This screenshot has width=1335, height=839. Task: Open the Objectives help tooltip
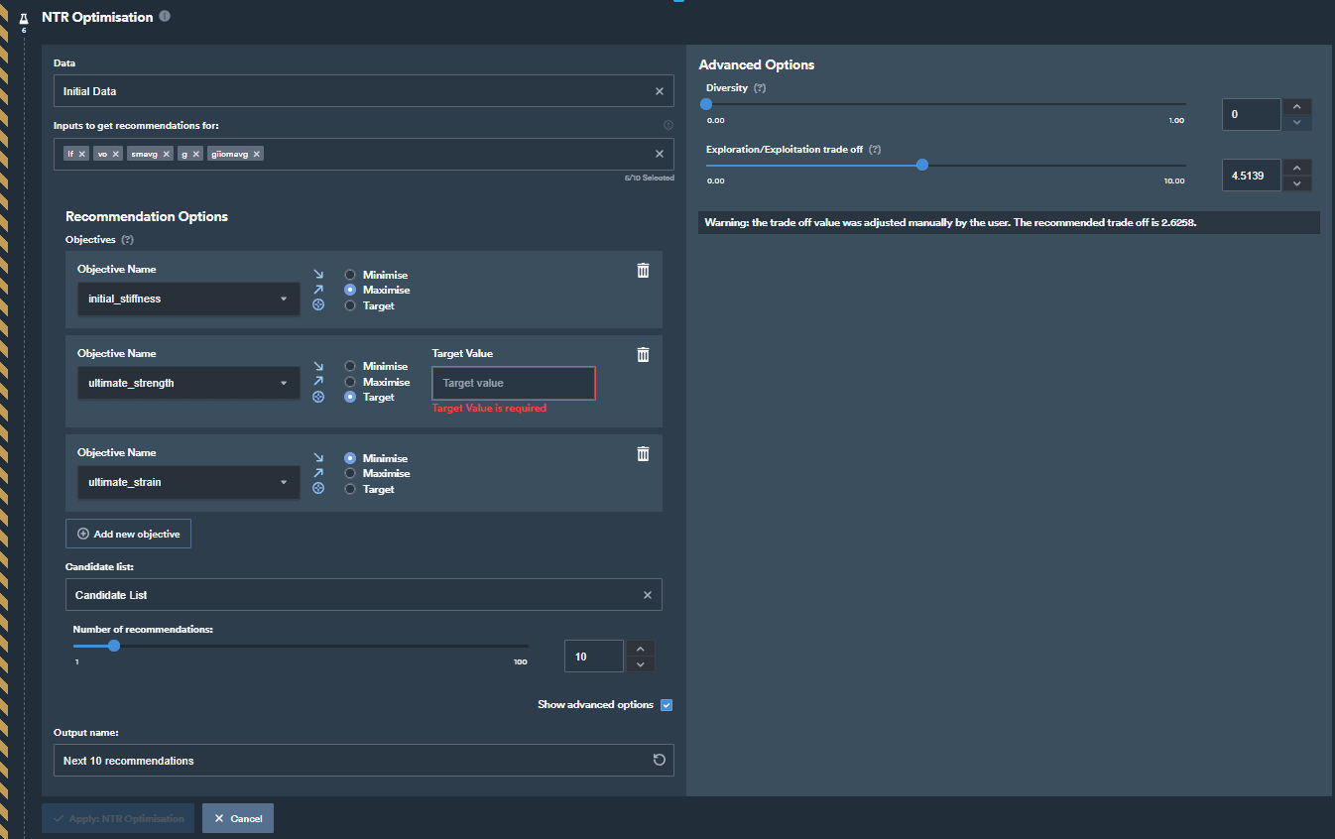click(x=127, y=240)
